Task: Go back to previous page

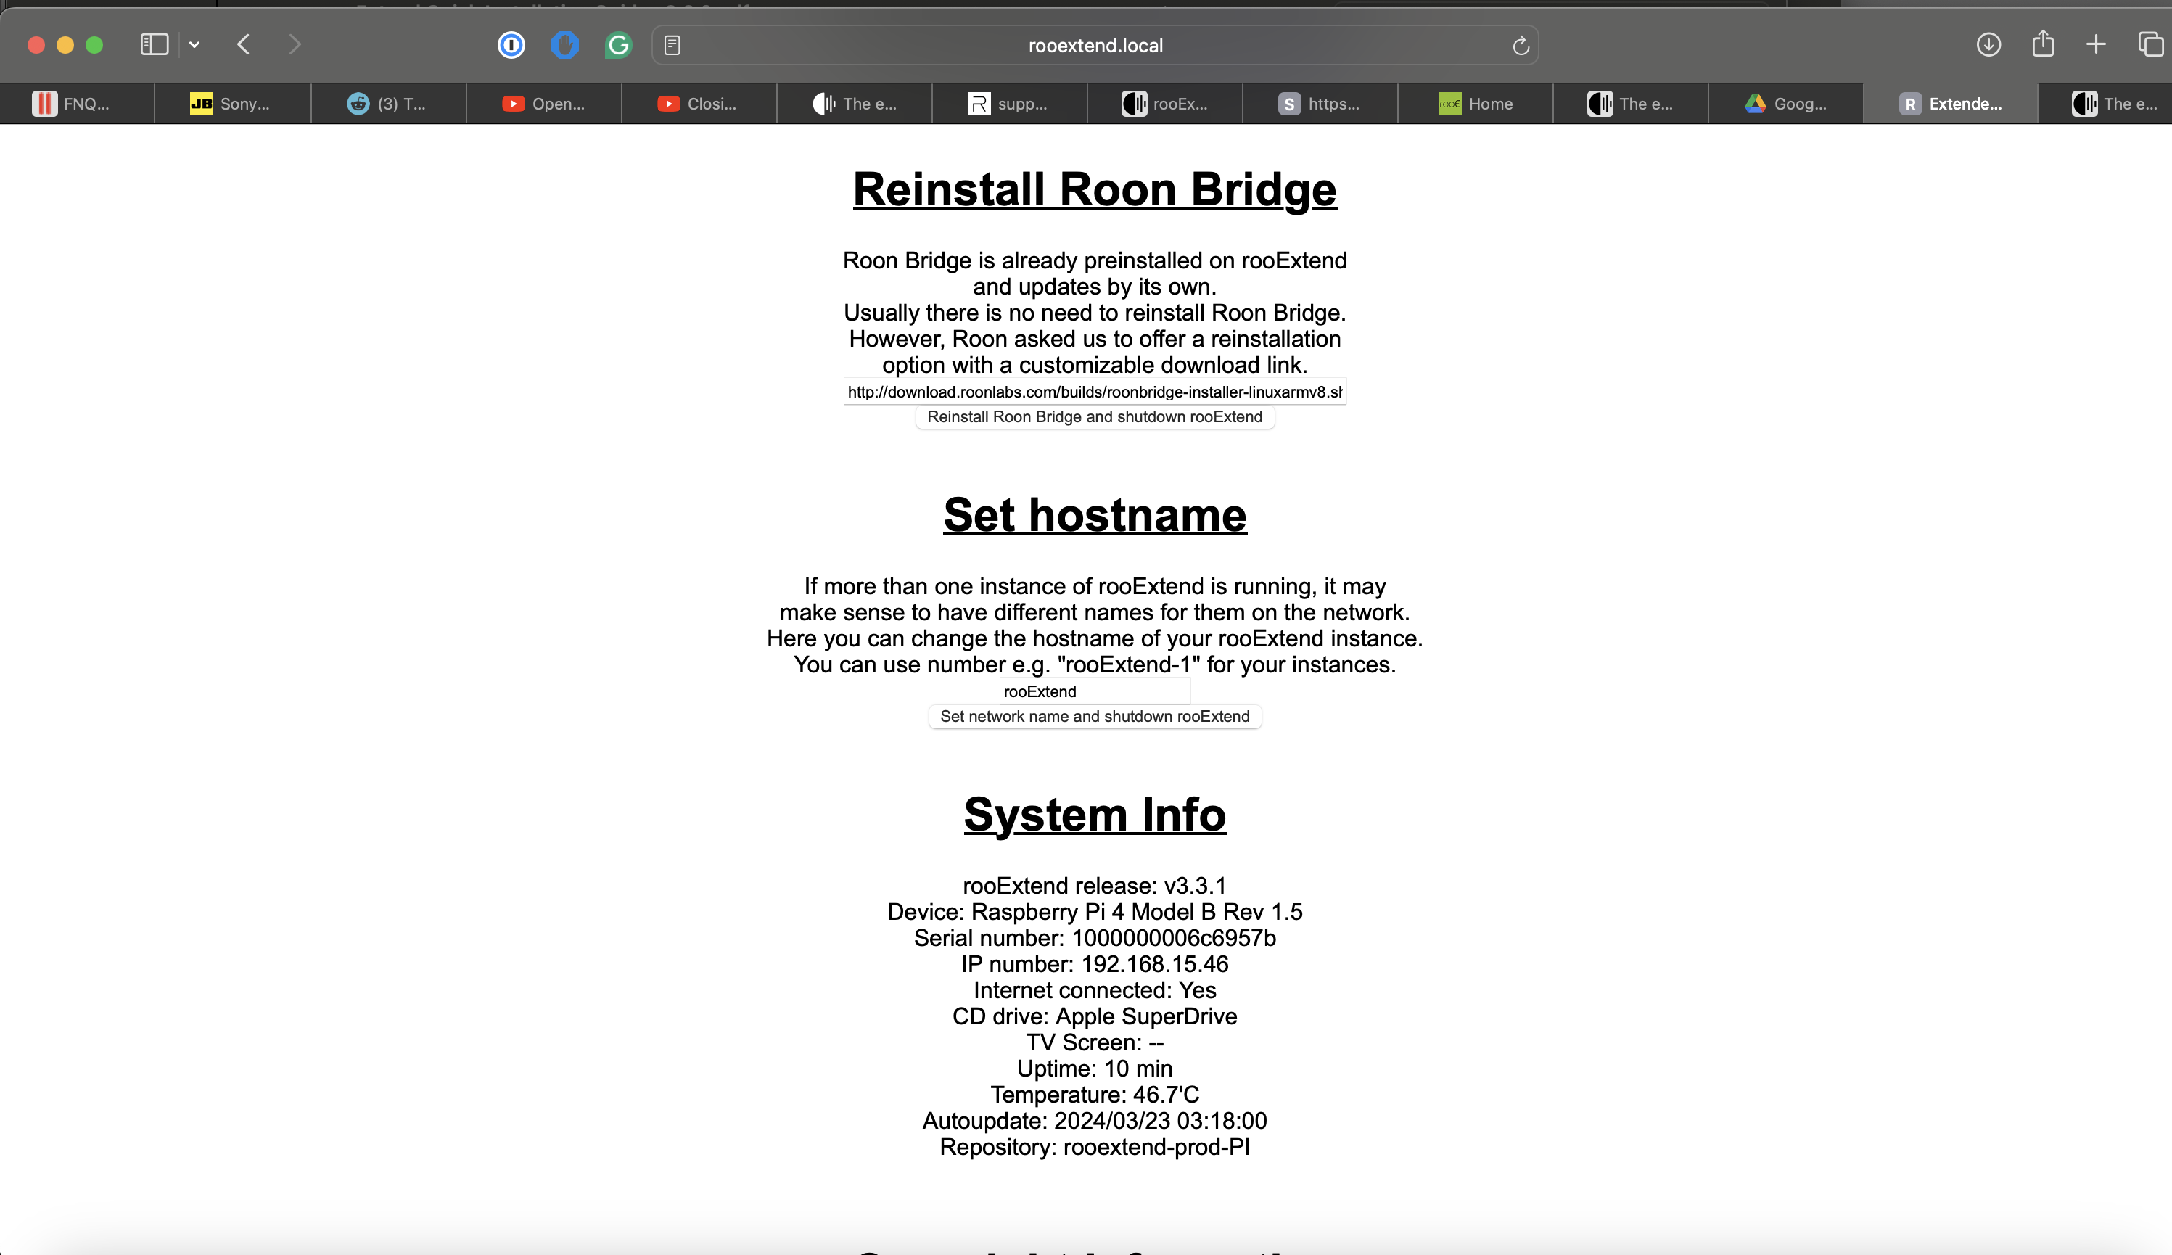Action: click(x=244, y=45)
